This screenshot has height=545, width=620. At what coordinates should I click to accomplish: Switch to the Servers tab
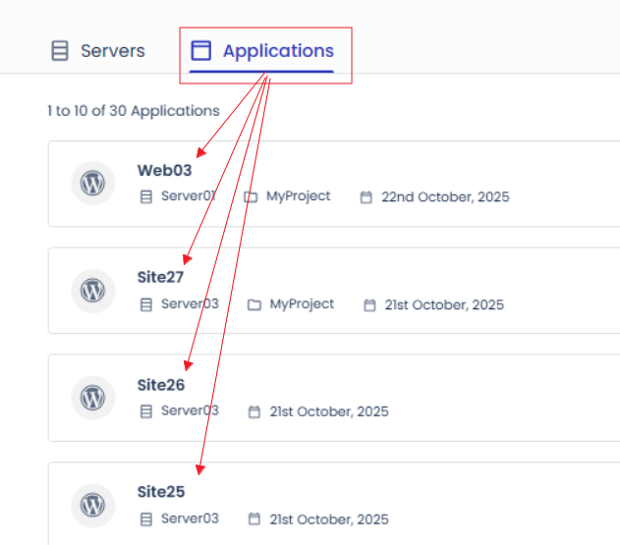click(112, 51)
